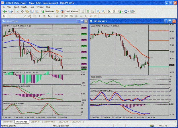The image size is (178, 128).
Task: Open the Tools menu
Action: [x=32, y=7]
